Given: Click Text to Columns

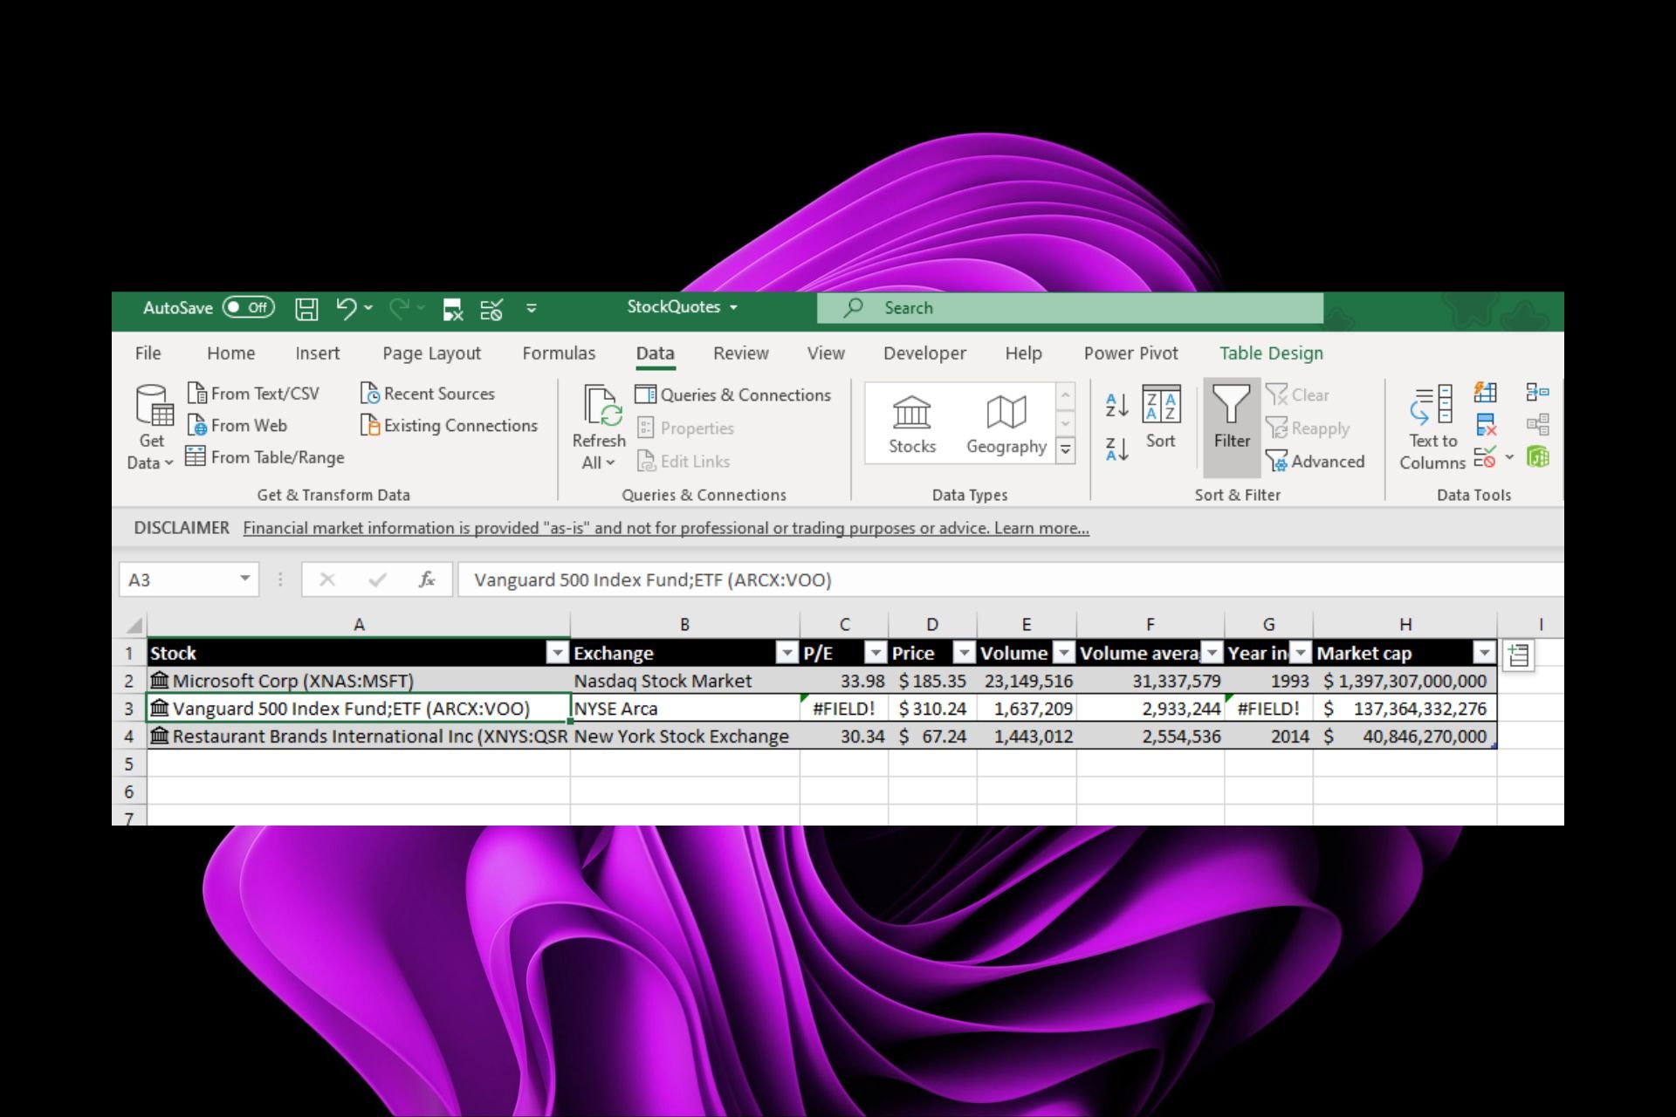Looking at the screenshot, I should 1432,428.
